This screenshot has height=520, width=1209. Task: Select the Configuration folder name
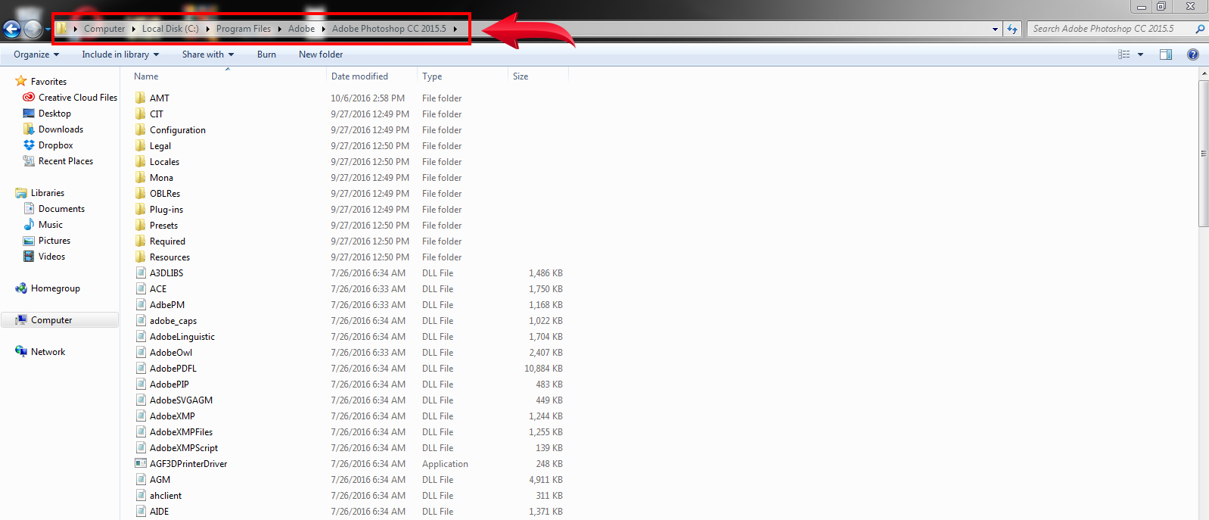[178, 130]
